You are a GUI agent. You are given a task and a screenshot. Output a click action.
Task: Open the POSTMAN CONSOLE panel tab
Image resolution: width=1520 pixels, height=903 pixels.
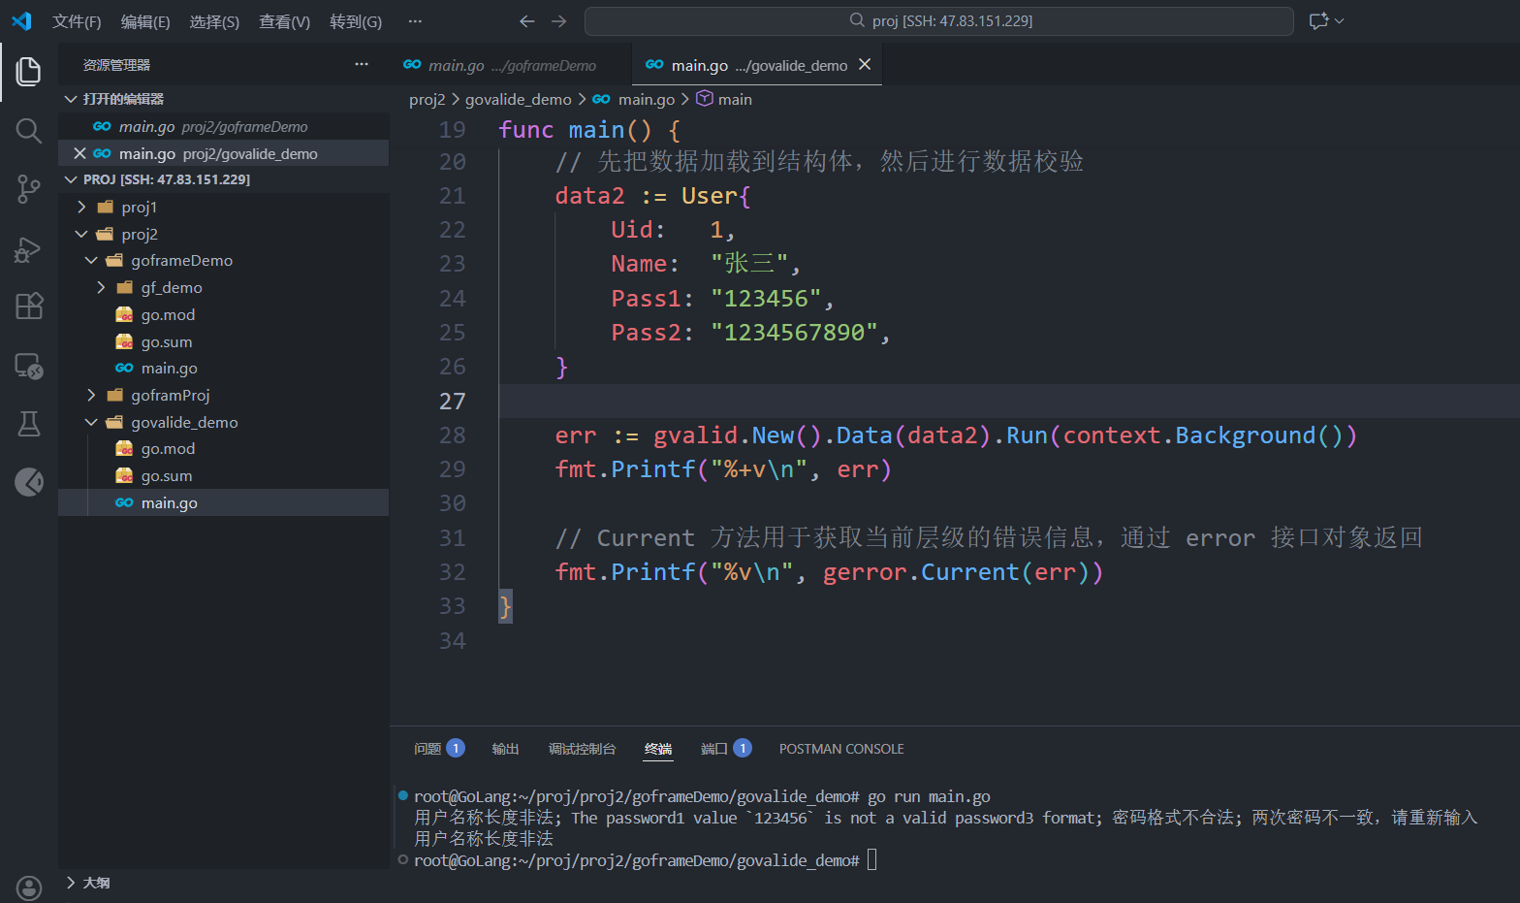pyautogui.click(x=841, y=749)
